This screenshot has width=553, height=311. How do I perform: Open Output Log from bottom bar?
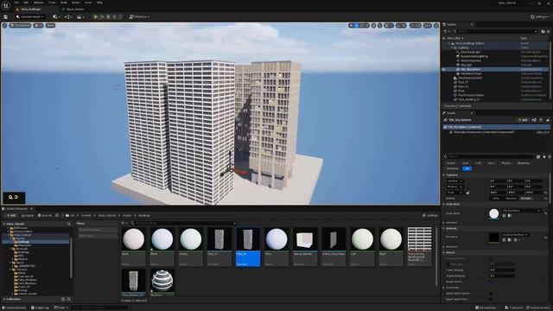point(40,308)
